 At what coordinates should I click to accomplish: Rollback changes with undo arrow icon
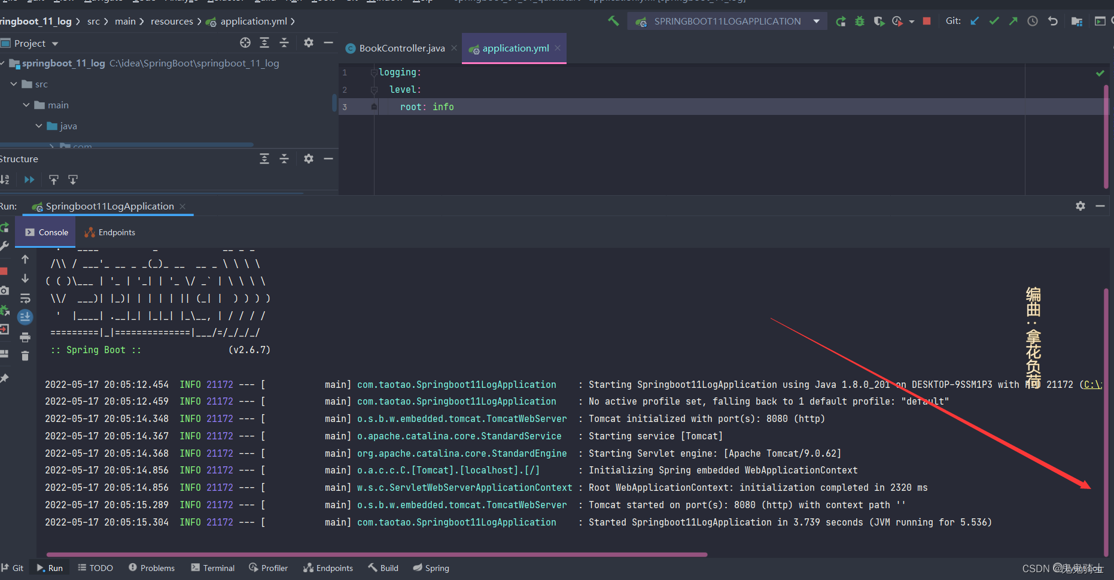point(1053,21)
